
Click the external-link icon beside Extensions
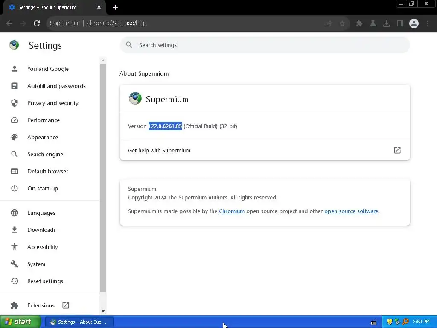click(66, 305)
